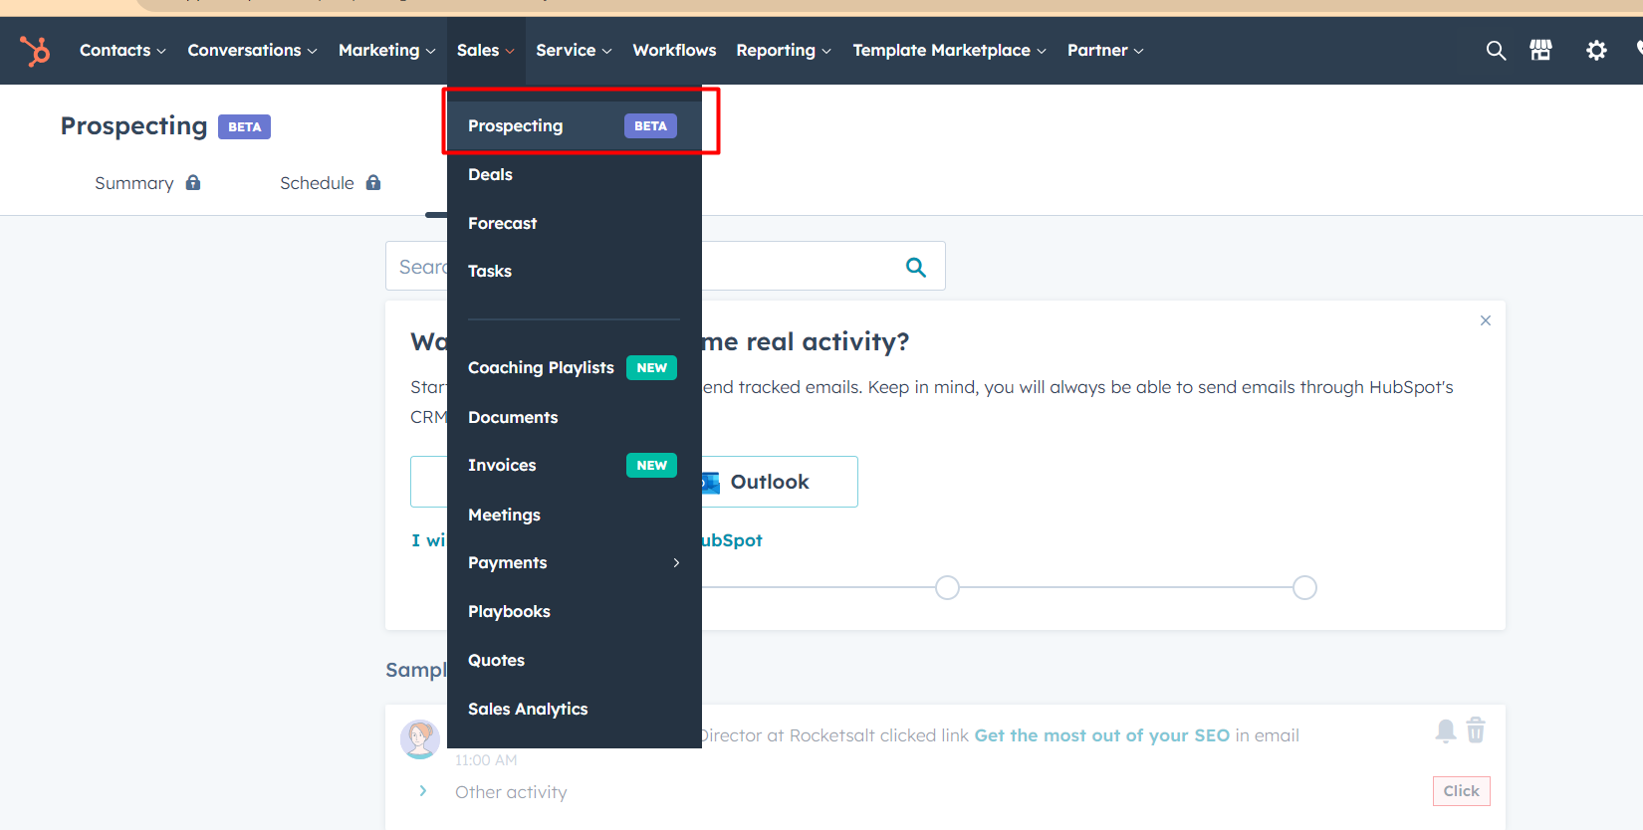This screenshot has width=1643, height=830.
Task: Open the search magnifier in top bar
Action: coord(1496,50)
